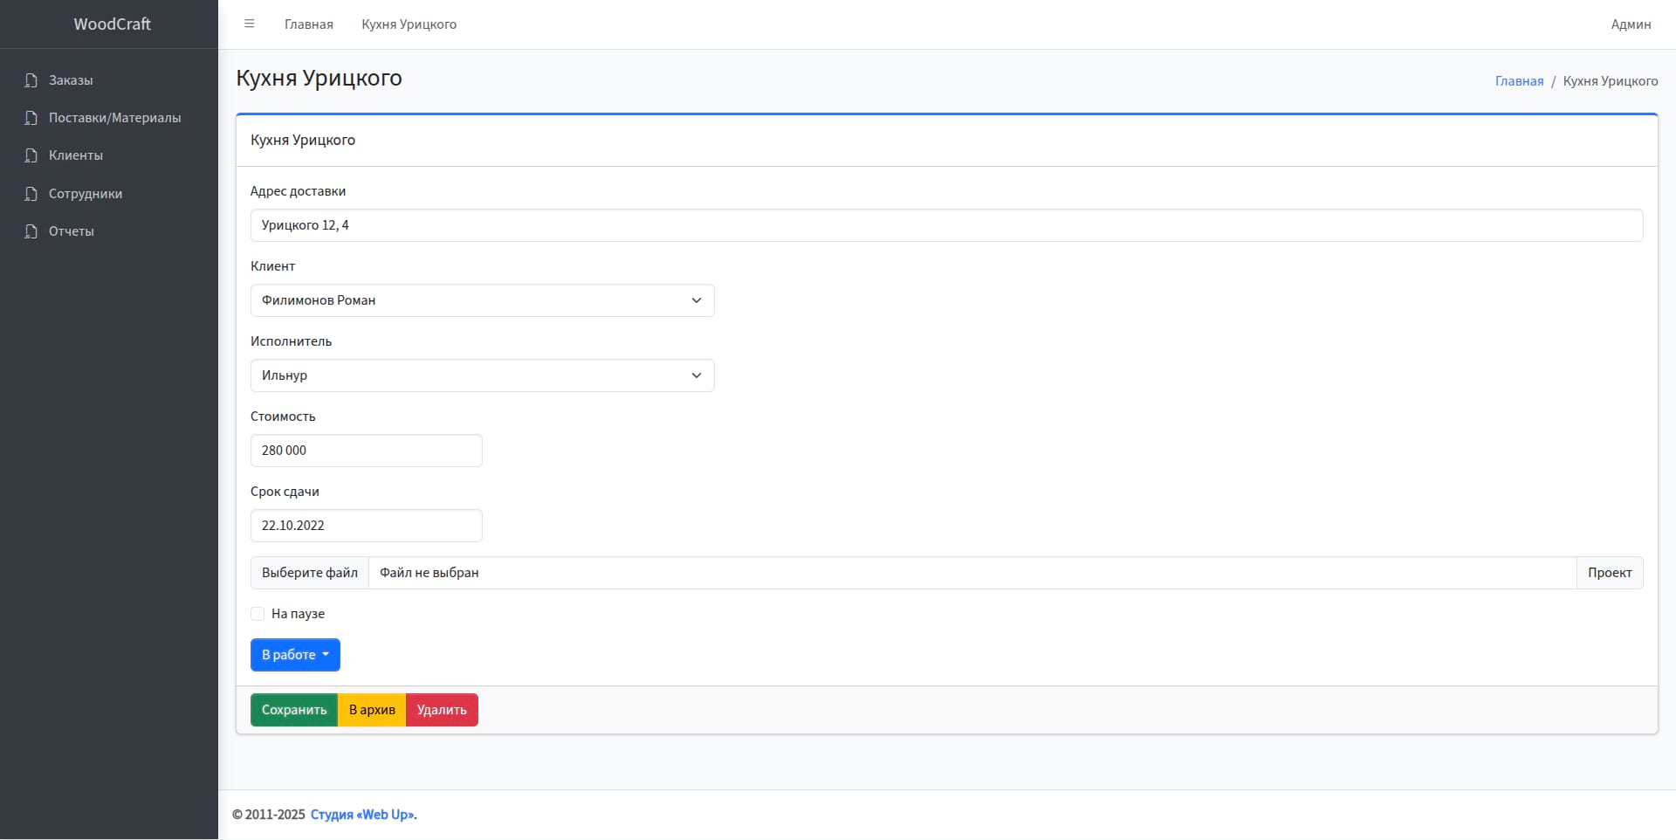1676x840 pixels.
Task: Go to Главная in the top navbar
Action: (x=309, y=24)
